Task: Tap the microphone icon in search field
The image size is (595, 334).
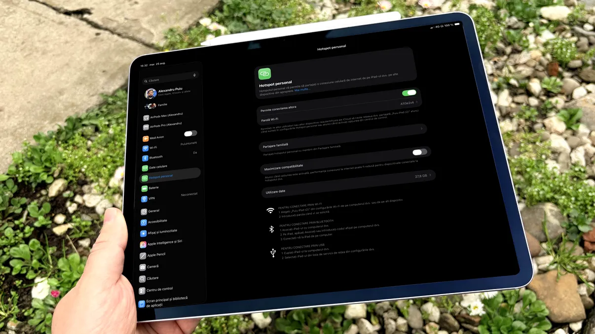Action: tap(194, 75)
